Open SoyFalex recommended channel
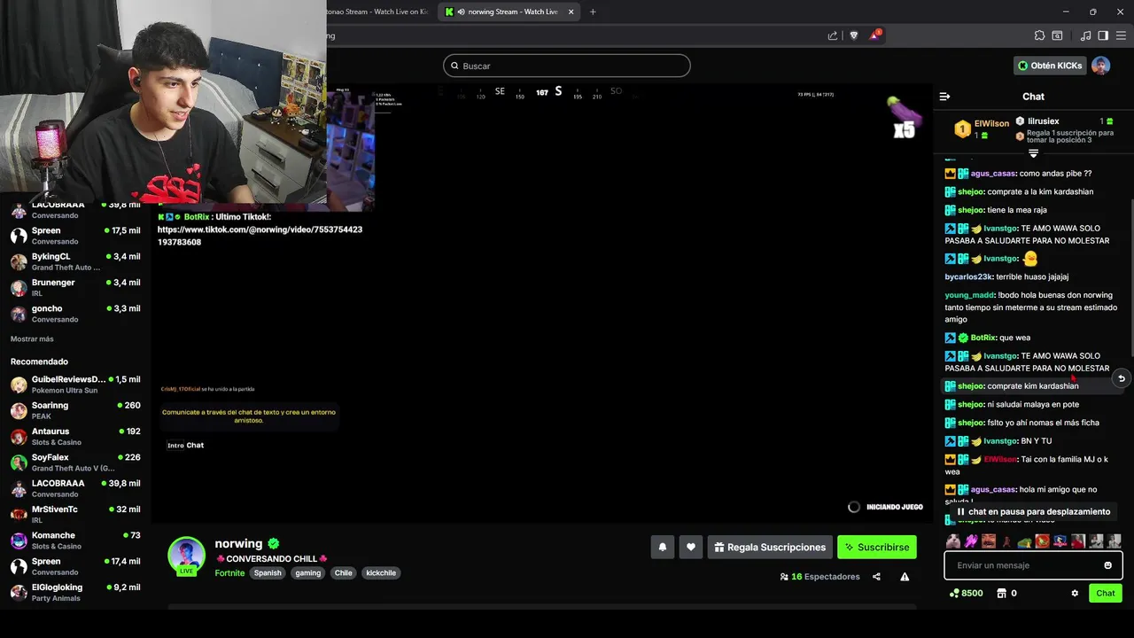 point(75,463)
